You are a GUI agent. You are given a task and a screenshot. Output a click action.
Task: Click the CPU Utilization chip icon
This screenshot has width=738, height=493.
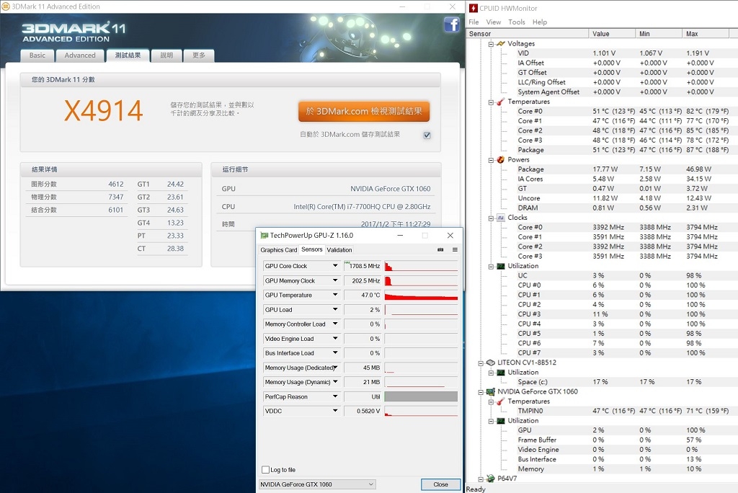(501, 266)
